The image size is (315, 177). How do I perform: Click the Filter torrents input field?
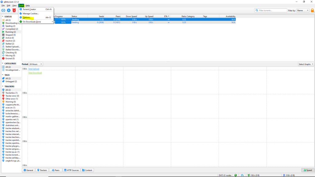271,10
